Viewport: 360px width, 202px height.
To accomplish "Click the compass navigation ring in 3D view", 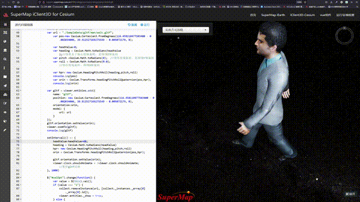I will [344, 35].
